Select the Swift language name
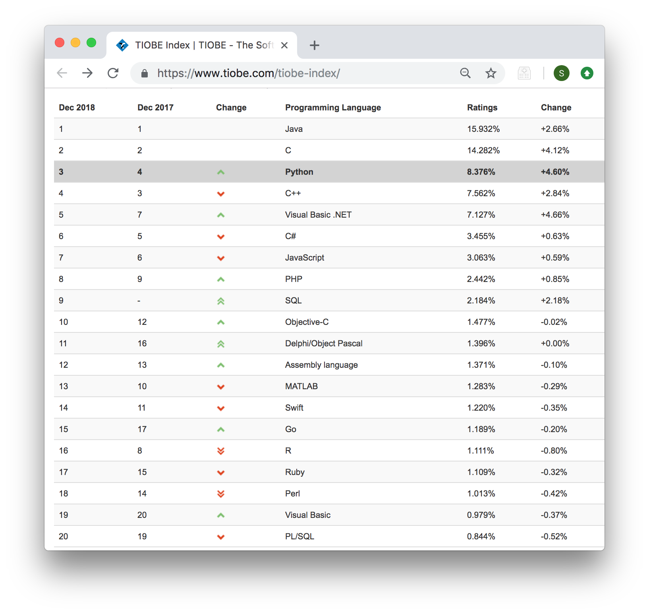This screenshot has width=649, height=614. click(x=294, y=408)
